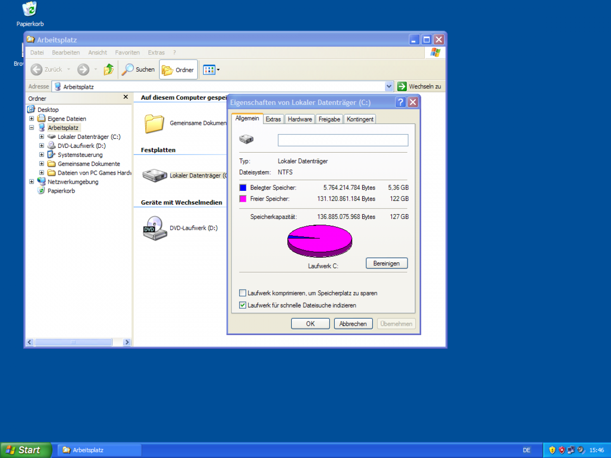611x458 pixels.
Task: Switch to the Hardware tab
Action: point(300,119)
